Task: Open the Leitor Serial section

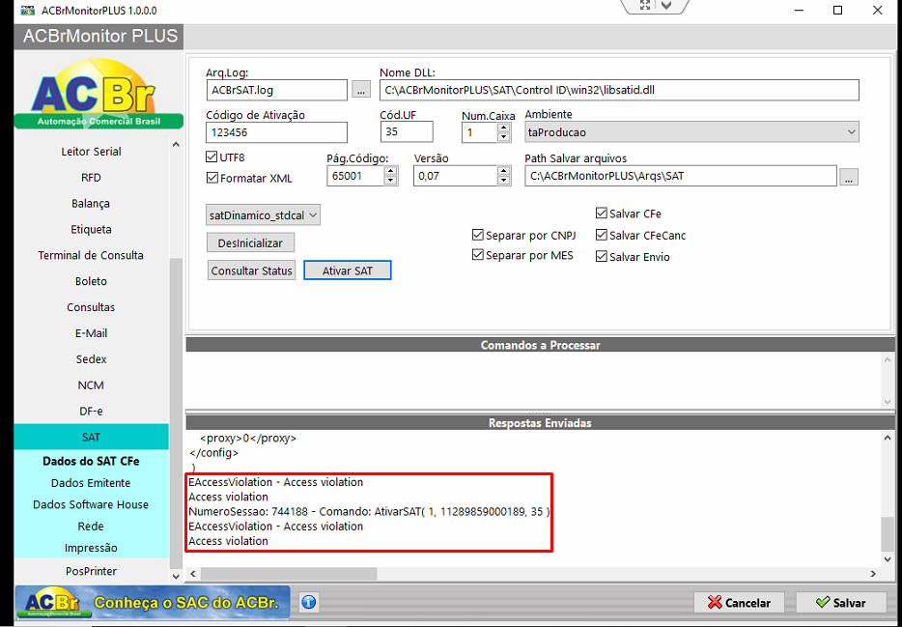Action: point(91,152)
